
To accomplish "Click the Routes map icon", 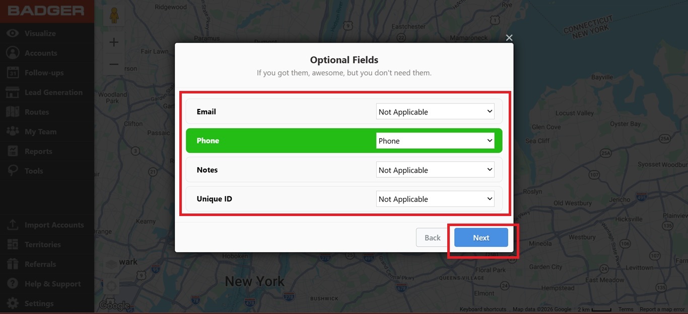I will [x=13, y=112].
